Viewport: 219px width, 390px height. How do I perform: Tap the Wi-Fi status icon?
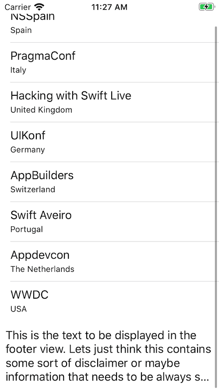(39, 7)
